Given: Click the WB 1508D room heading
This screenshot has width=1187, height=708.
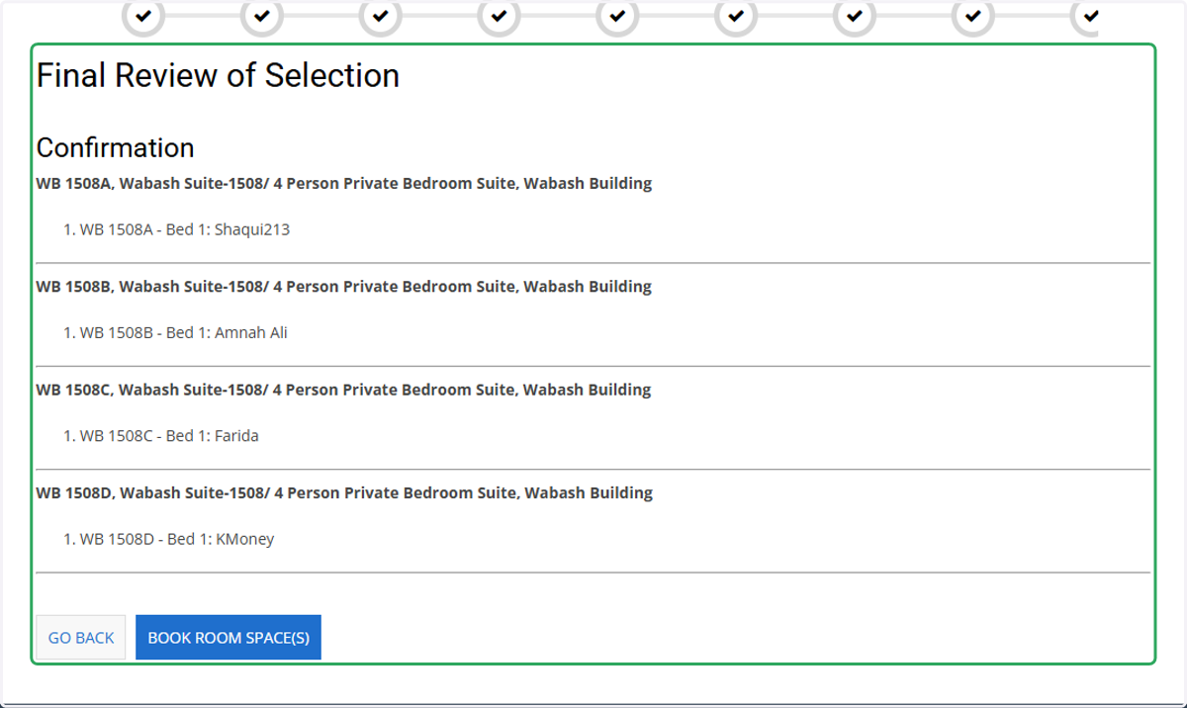Looking at the screenshot, I should [344, 492].
